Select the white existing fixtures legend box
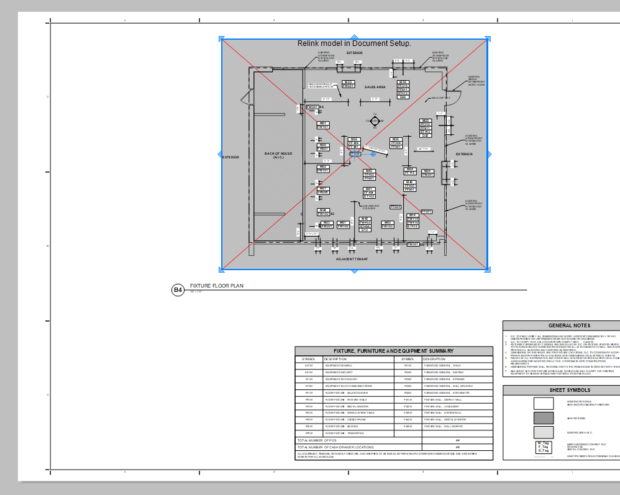 tap(544, 403)
